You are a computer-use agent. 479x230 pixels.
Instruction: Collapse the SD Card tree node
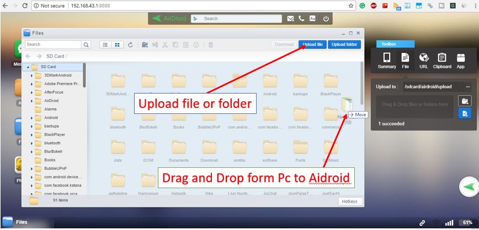pos(28,67)
